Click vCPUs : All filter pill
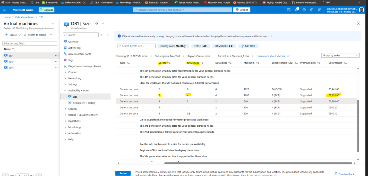The width and height of the screenshot is (368, 176). (201, 46)
